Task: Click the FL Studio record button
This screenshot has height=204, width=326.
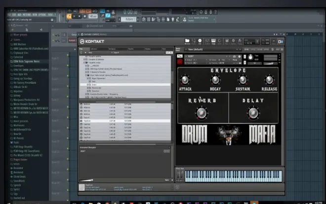Action: click(84, 16)
